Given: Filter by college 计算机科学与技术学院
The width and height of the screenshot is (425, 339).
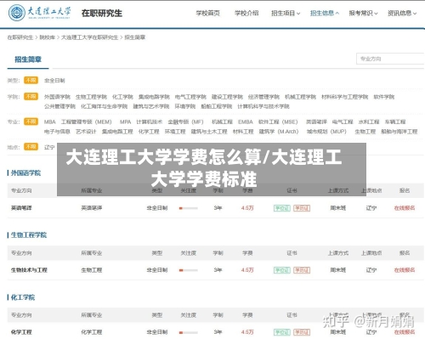Looking at the screenshot, I should click(263, 106).
